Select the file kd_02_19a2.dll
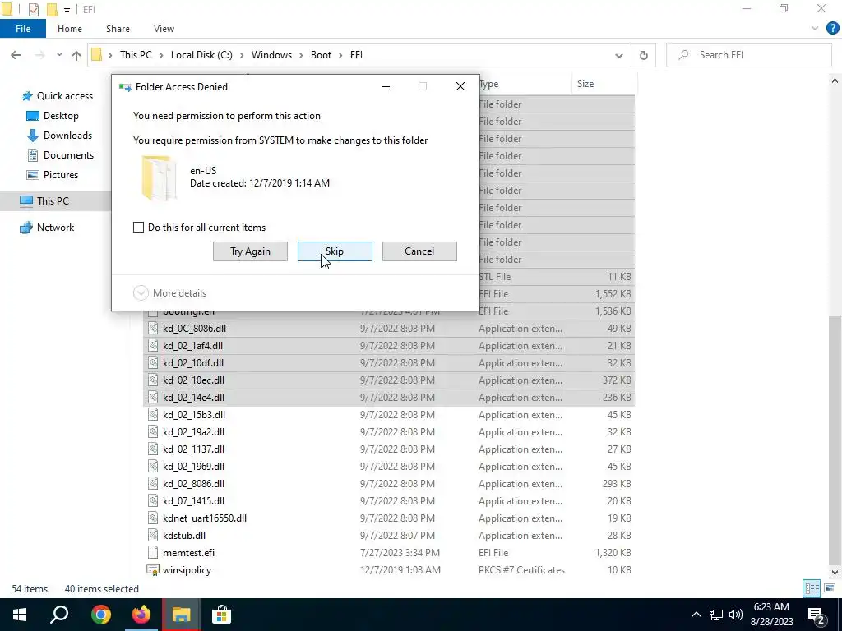The width and height of the screenshot is (842, 631). tap(194, 432)
